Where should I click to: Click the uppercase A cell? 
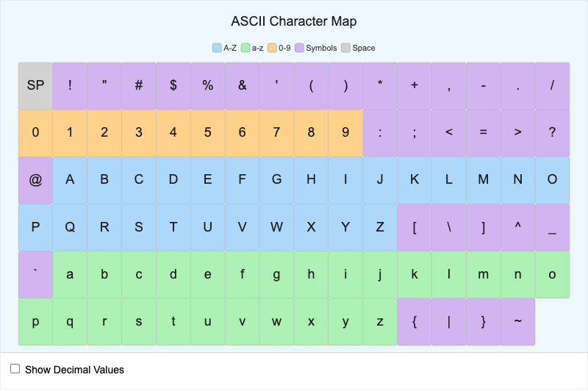tap(70, 180)
